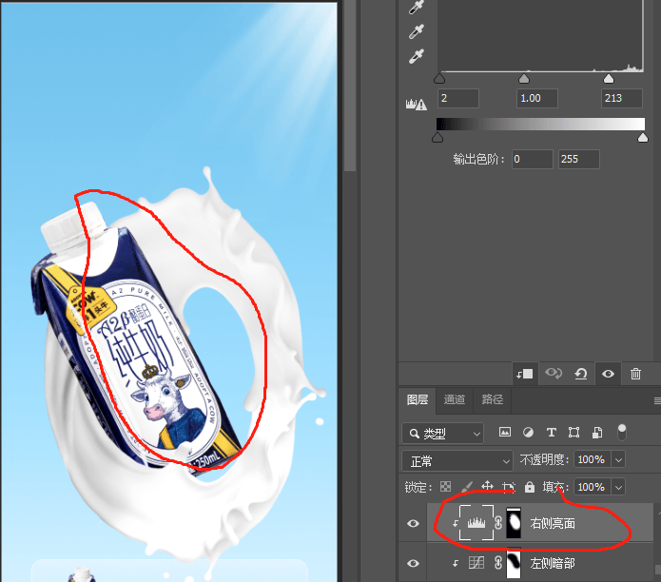Click the highlight input field showing 213
Screen dimensions: 661x582
(622, 98)
